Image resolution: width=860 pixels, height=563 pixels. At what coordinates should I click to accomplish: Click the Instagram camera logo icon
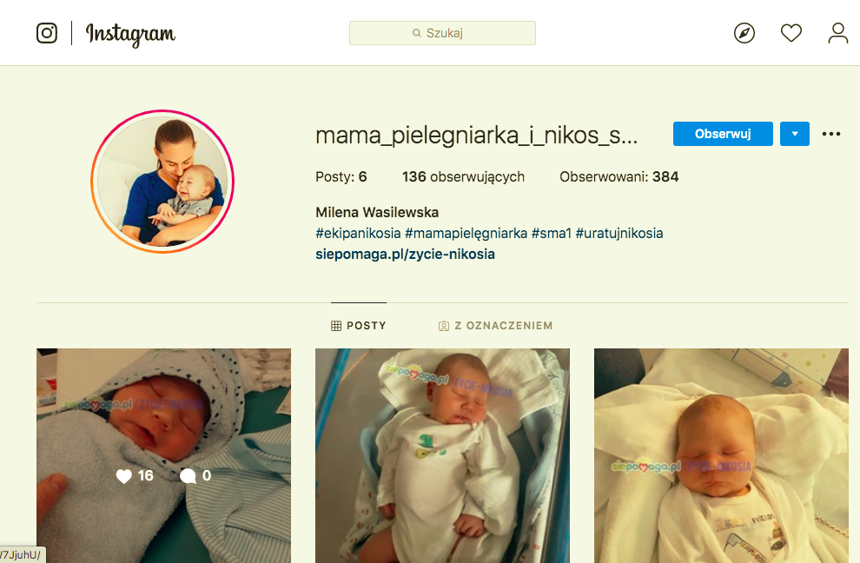pos(47,33)
